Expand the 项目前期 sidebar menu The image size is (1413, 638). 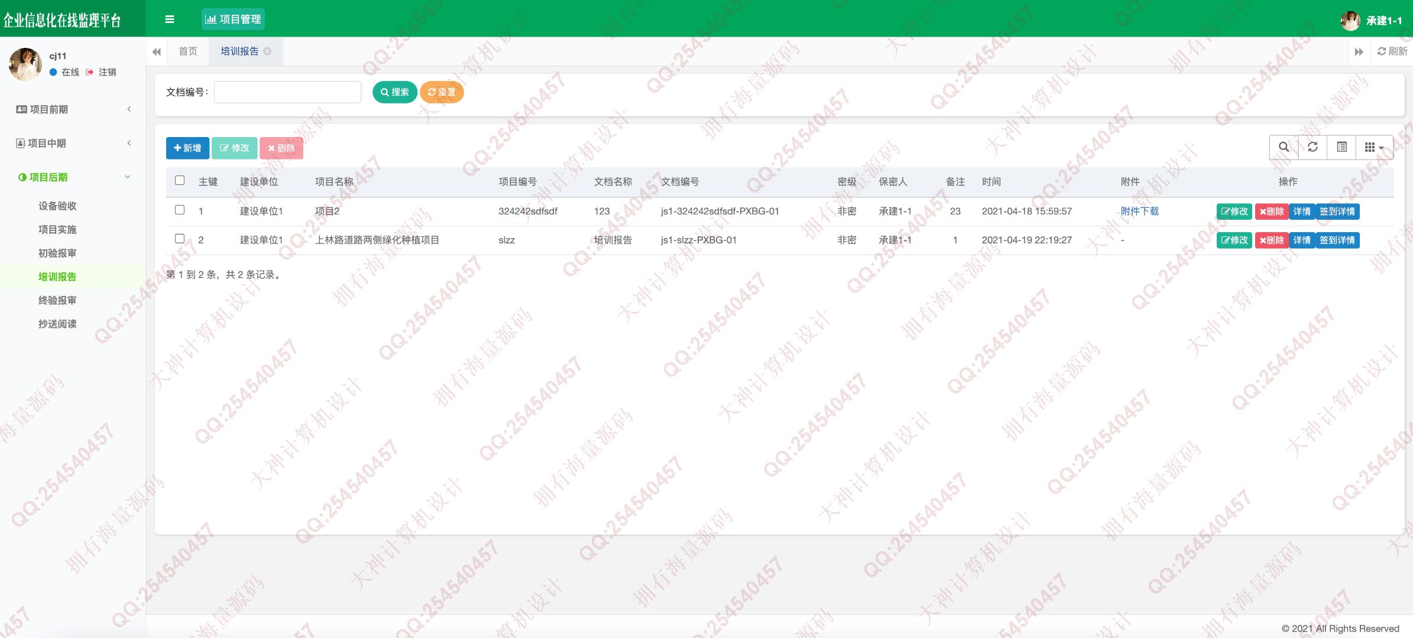(x=73, y=109)
